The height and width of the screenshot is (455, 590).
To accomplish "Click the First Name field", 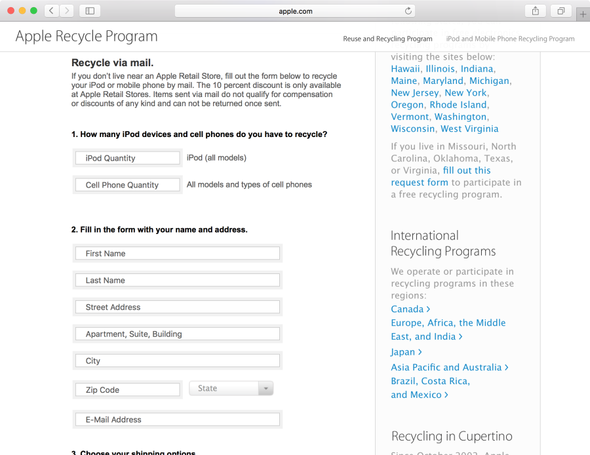I will coord(178,253).
